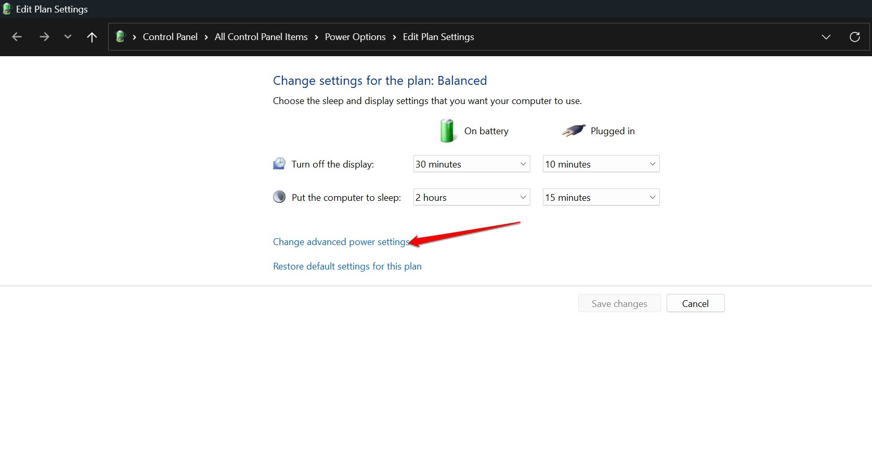Click the 'Plugged in' column label
This screenshot has width=872, height=462.
pos(613,131)
